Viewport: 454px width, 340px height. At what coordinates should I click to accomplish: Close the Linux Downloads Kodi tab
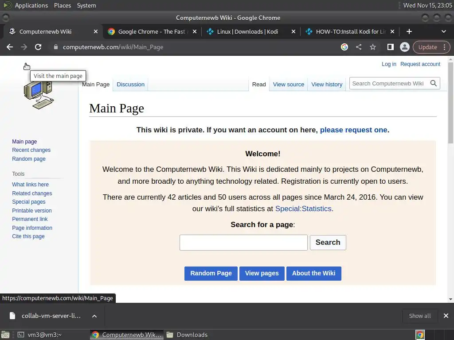pos(294,31)
